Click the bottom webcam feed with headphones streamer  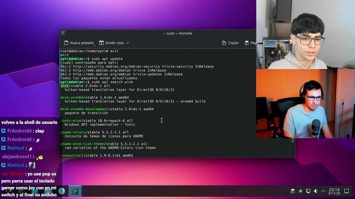[x=306, y=104]
